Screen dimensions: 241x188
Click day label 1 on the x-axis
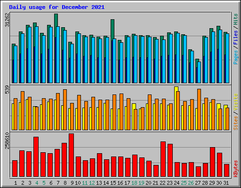pyautogui.click(x=16, y=183)
